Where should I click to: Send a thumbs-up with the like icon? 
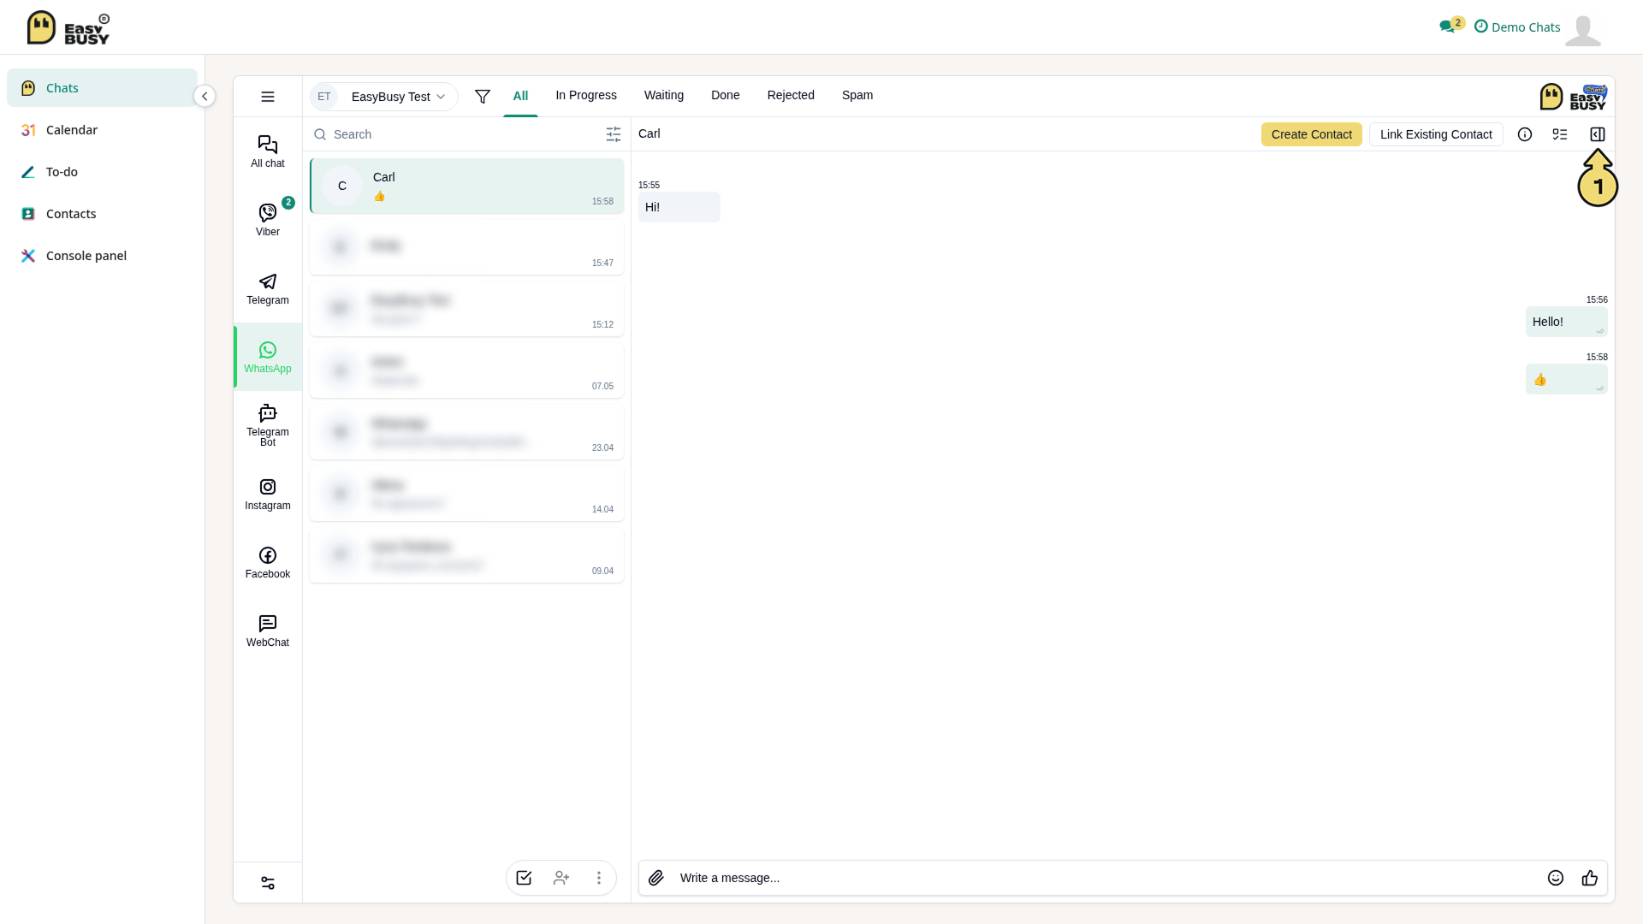(x=1590, y=878)
